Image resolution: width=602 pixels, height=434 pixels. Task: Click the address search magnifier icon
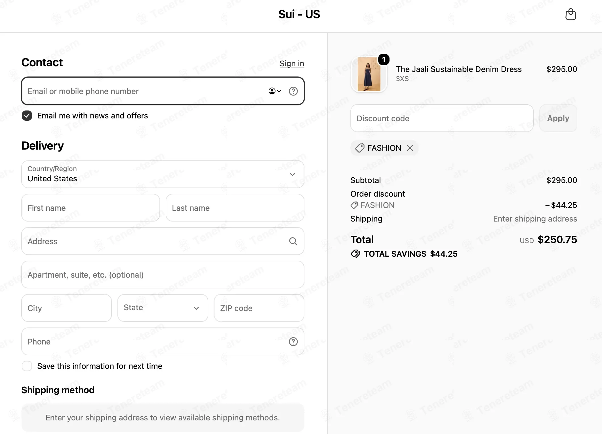(x=293, y=241)
